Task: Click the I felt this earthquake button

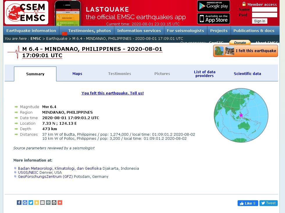Action: point(245,51)
